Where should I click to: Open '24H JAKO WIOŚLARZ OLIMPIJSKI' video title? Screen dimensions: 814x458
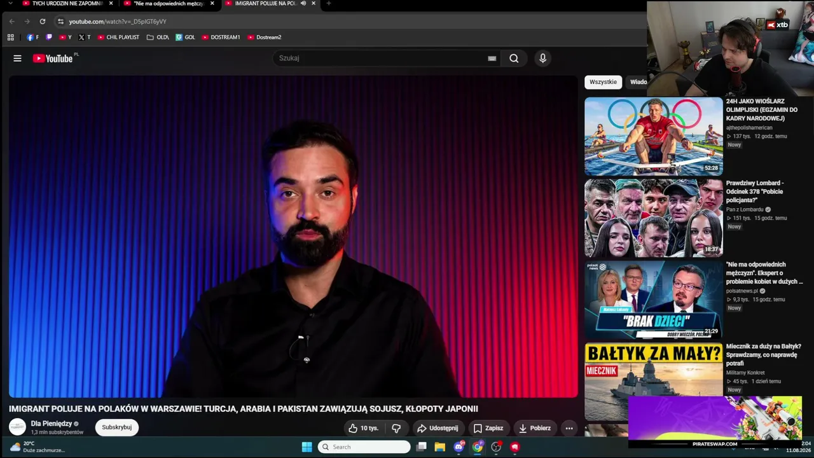[x=762, y=110]
